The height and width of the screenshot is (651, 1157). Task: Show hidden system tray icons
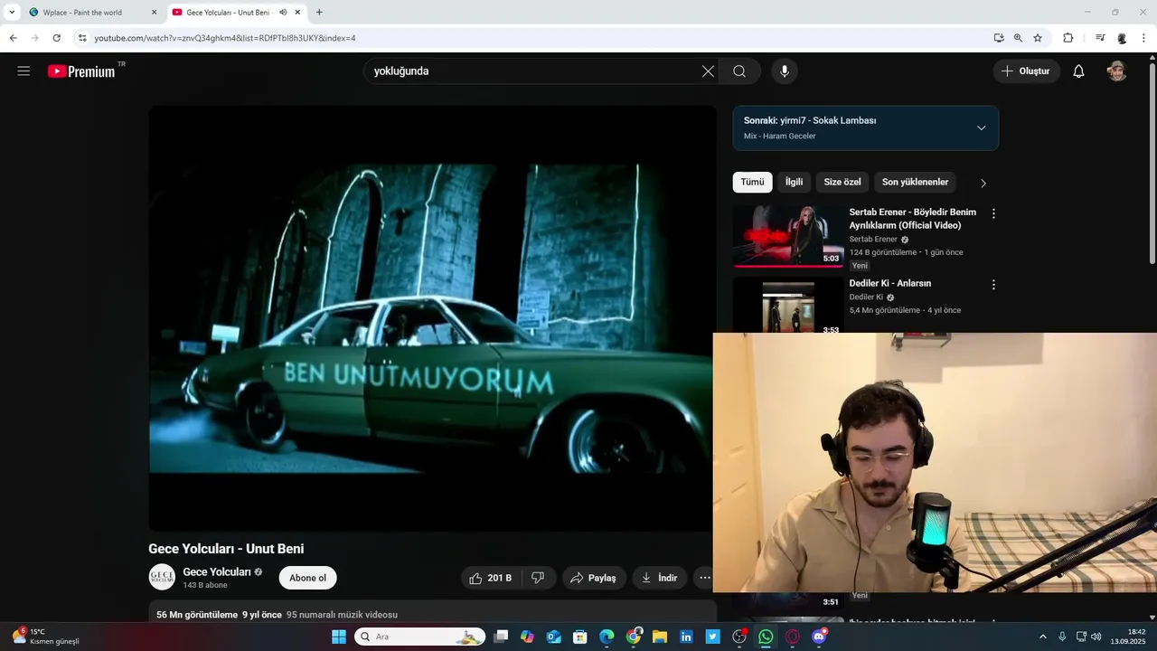pyautogui.click(x=1042, y=637)
